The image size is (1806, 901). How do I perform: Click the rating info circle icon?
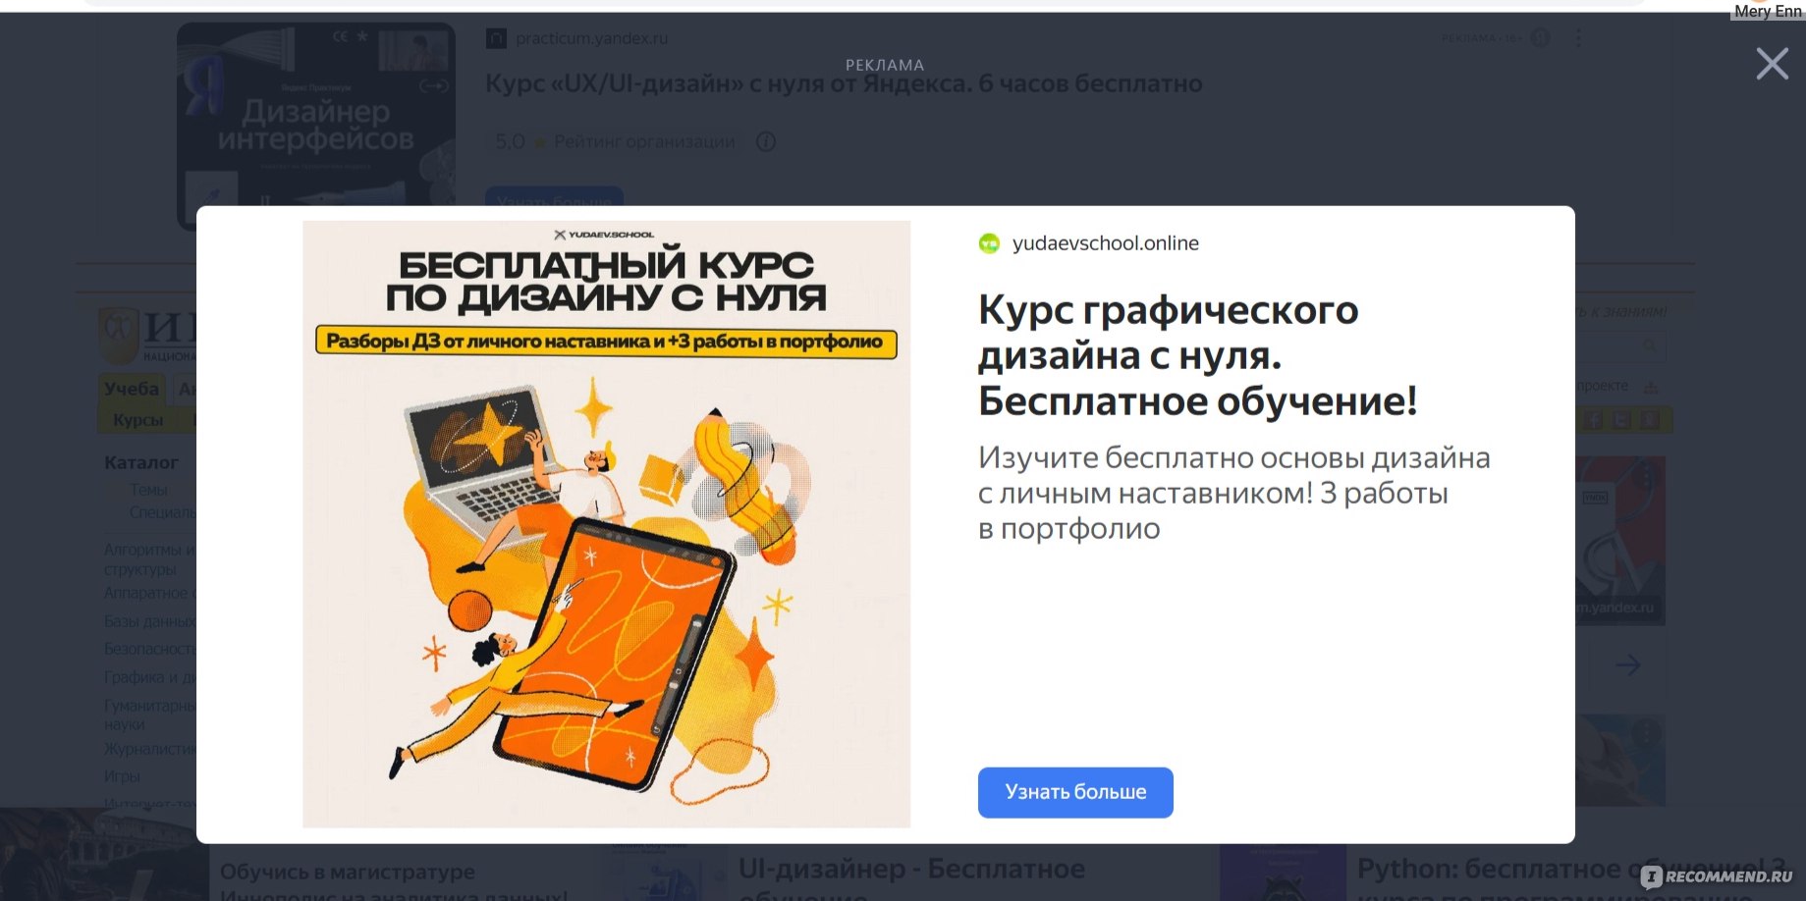(x=766, y=141)
